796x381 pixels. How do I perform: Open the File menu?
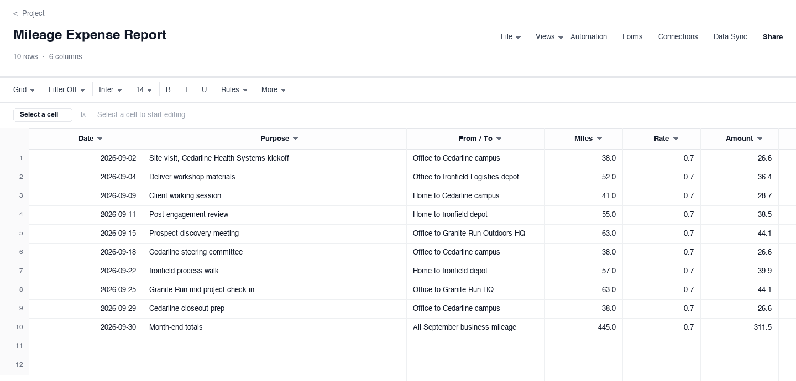click(510, 37)
